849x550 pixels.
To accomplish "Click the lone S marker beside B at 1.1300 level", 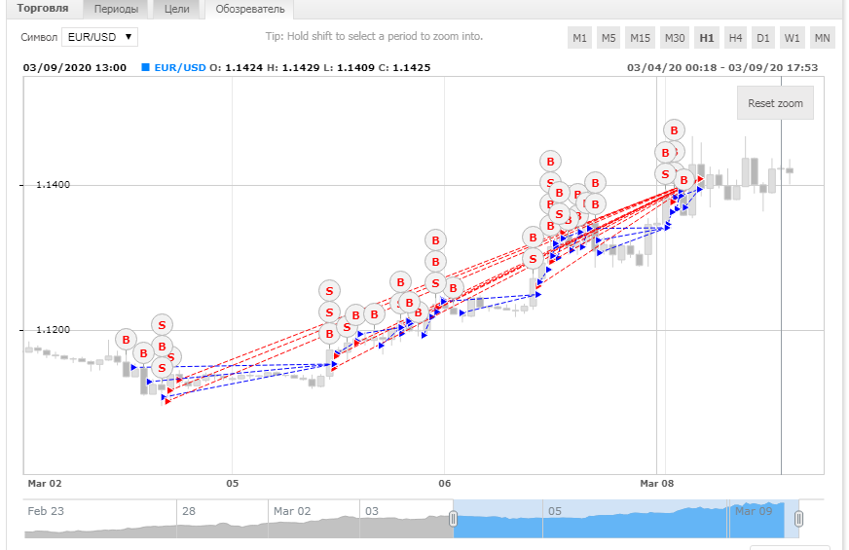I will coord(533,259).
